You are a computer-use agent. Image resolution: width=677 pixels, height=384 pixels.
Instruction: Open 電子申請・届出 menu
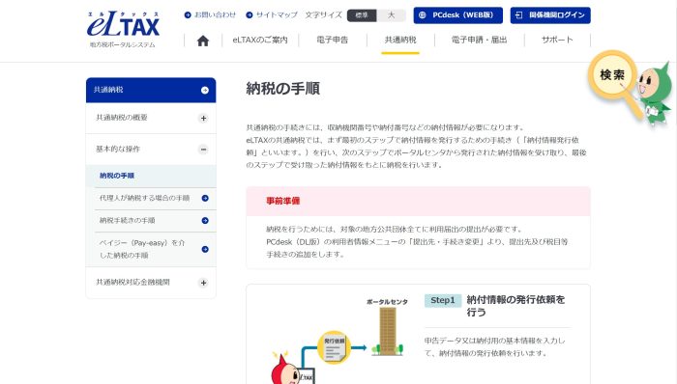480,40
